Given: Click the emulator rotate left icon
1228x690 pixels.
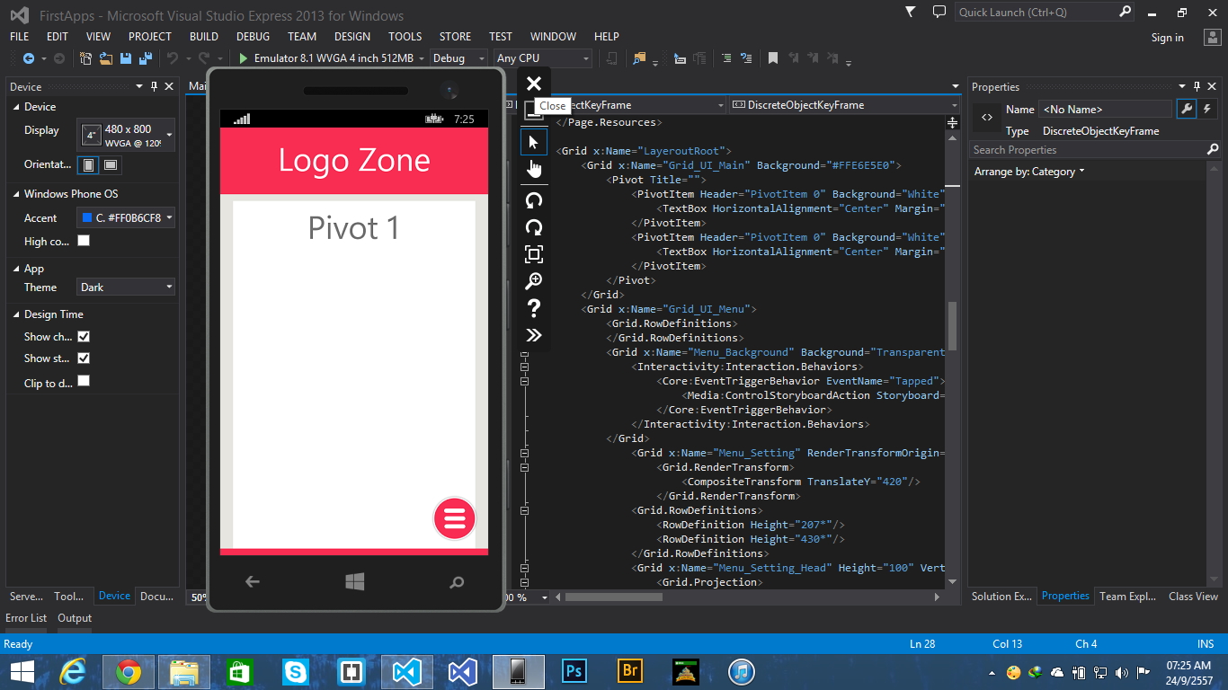Looking at the screenshot, I should 534,199.
